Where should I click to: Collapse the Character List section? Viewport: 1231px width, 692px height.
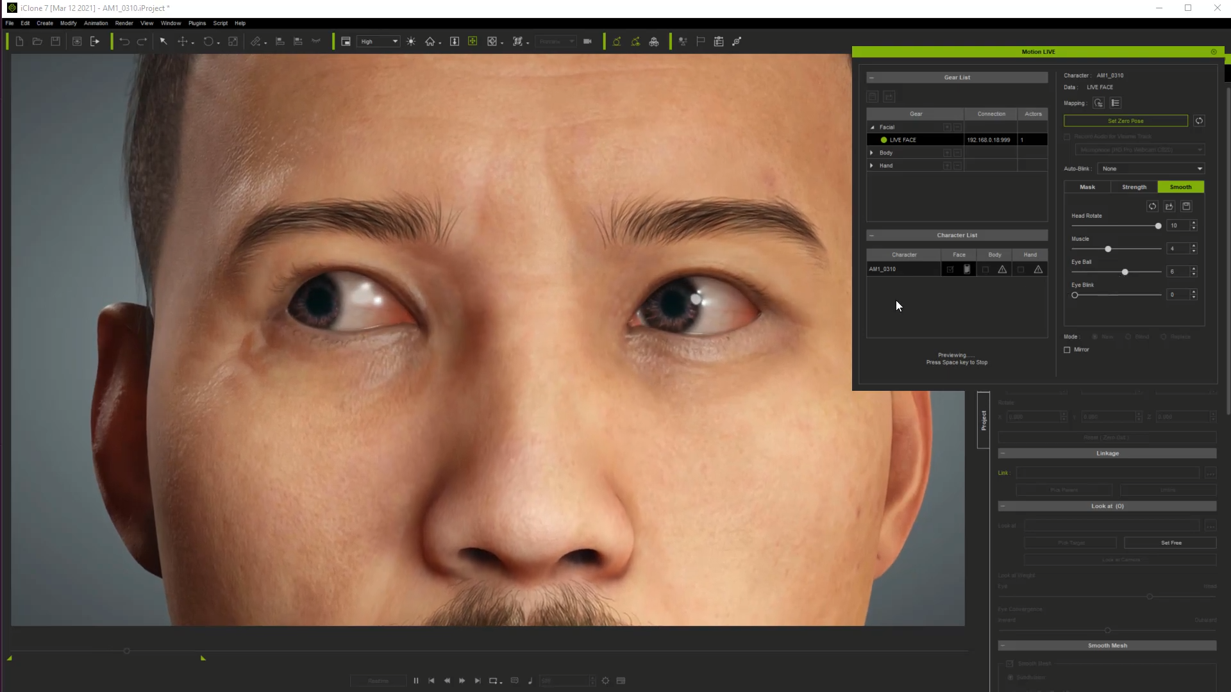pos(871,235)
